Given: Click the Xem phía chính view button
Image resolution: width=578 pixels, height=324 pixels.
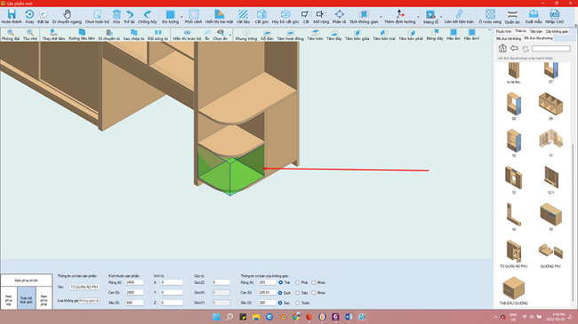Looking at the screenshot, I should tap(26, 281).
